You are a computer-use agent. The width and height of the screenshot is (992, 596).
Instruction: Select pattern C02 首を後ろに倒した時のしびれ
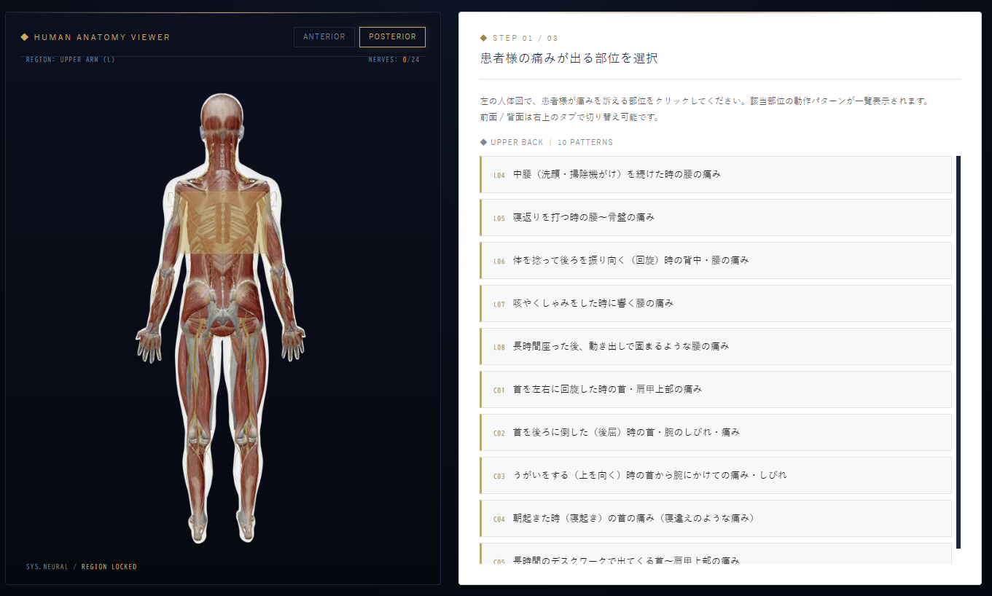(716, 433)
